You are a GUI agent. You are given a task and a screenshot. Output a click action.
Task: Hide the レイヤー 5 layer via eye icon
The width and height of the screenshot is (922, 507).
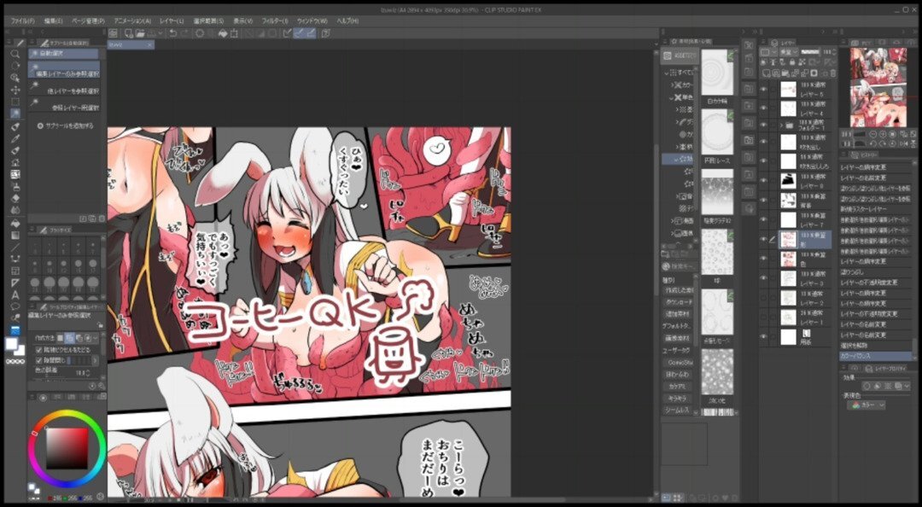coord(764,90)
